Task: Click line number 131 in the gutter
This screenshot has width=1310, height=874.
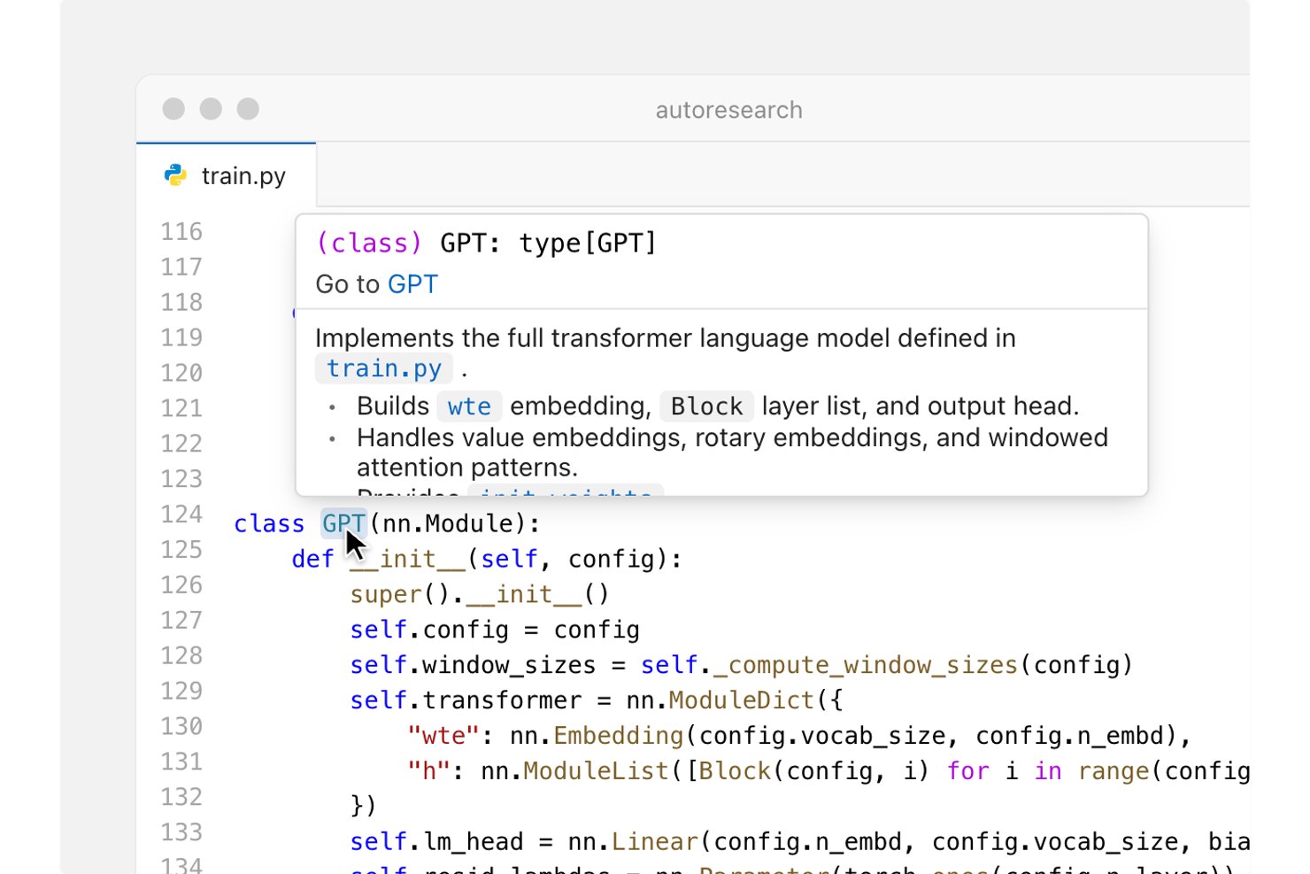Action: (181, 762)
